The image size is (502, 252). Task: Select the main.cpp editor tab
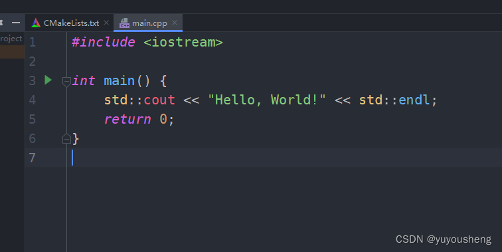(x=148, y=23)
